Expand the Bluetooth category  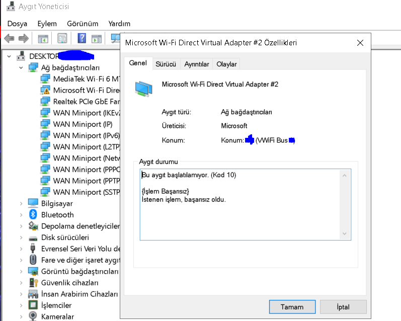(x=21, y=215)
